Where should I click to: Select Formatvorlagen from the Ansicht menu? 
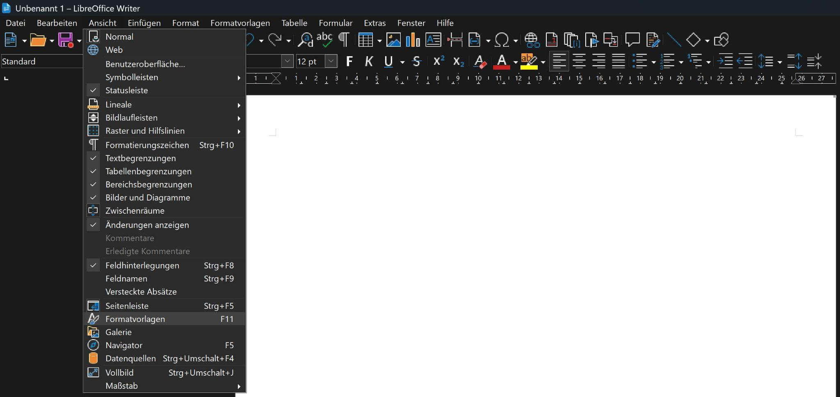(135, 319)
